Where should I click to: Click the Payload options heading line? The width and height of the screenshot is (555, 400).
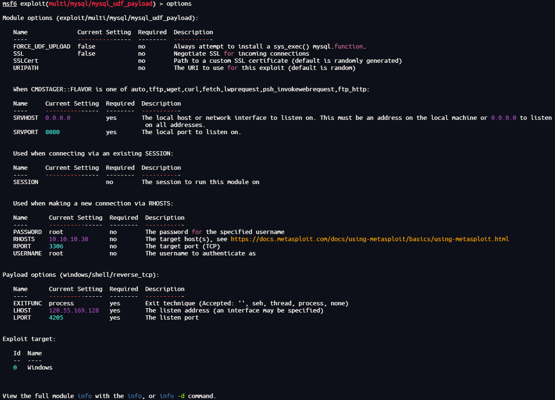coord(81,274)
